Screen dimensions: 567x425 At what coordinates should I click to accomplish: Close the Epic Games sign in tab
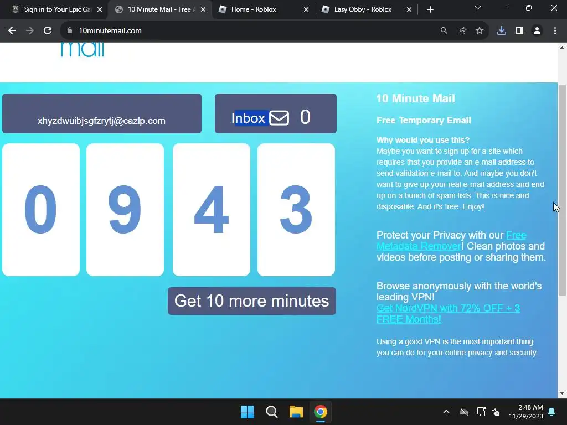[100, 9]
